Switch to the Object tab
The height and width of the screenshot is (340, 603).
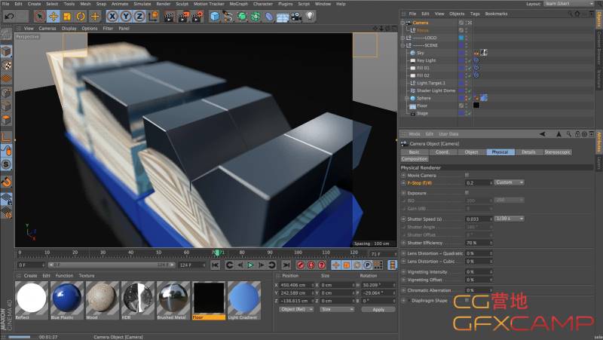tap(471, 152)
